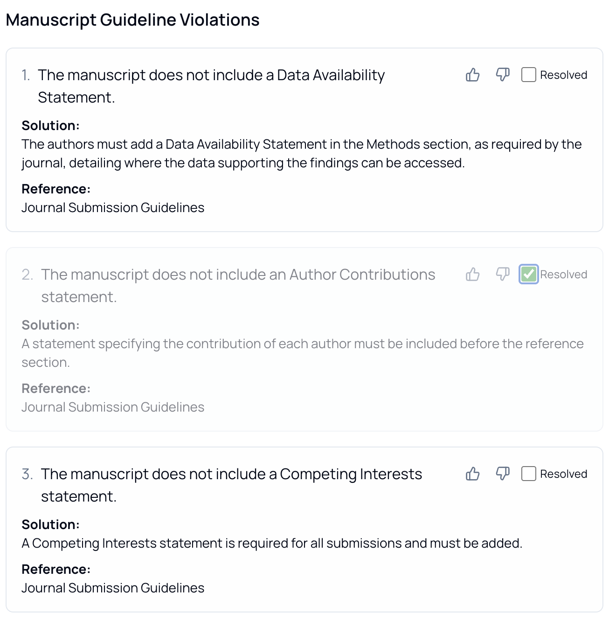Open the reference link under violation 2
The width and height of the screenshot is (609, 619).
tap(112, 407)
